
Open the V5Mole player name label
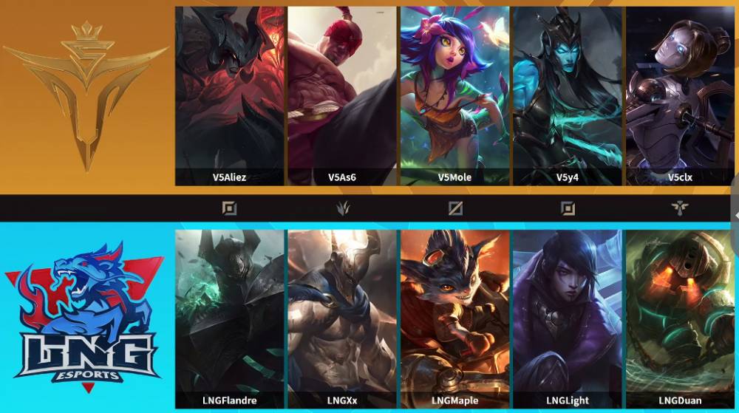[x=454, y=177]
